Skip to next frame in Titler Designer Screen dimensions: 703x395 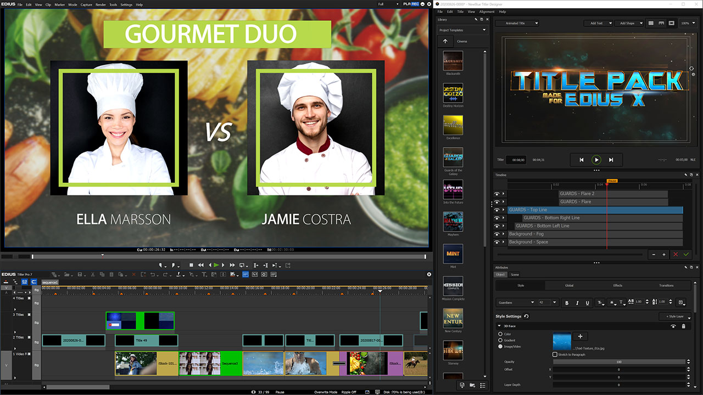(x=611, y=160)
